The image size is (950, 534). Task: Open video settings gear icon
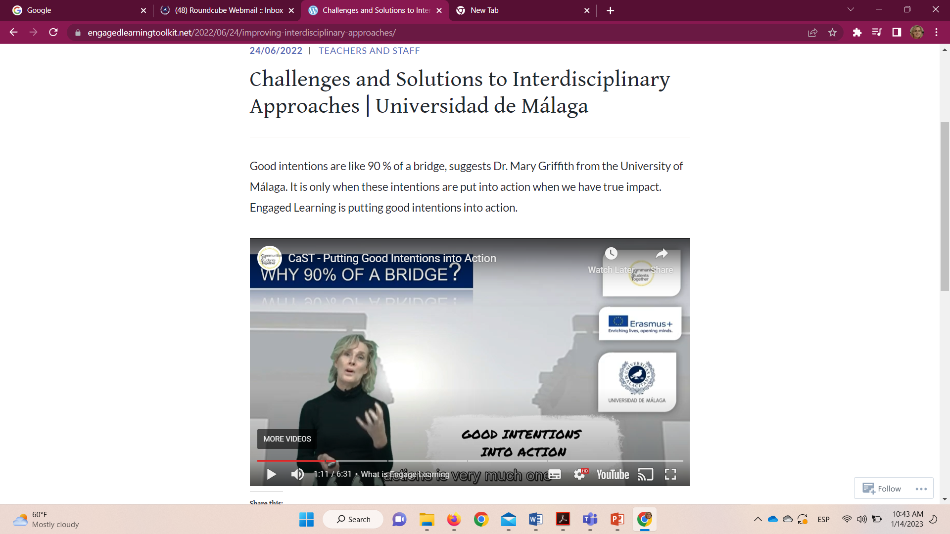point(580,475)
